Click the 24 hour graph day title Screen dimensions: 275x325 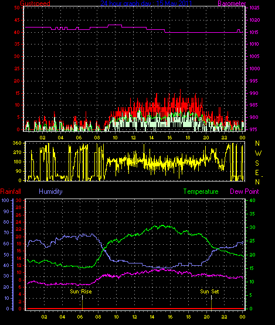coord(147,3)
